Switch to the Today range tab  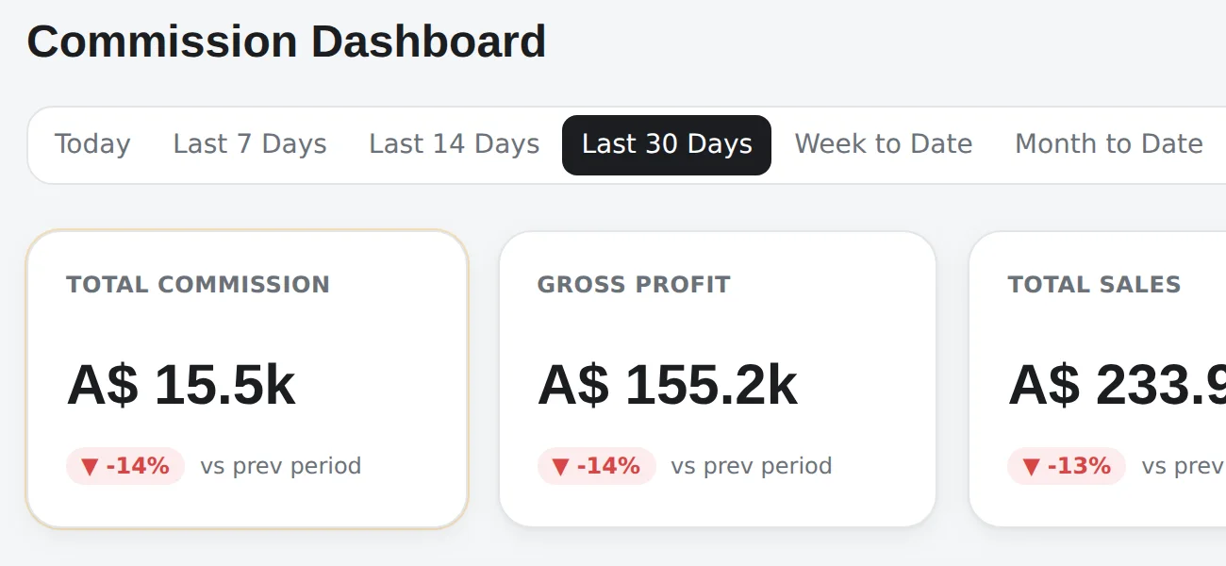[92, 144]
